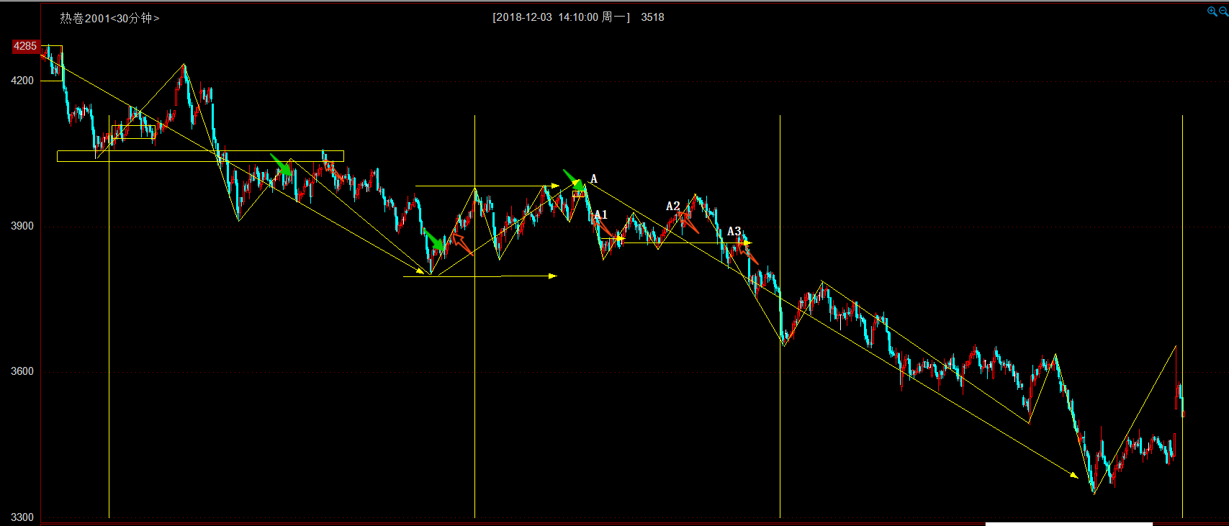Zoom in the chart with plus magnifier
The height and width of the screenshot is (526, 1229).
[1212, 12]
